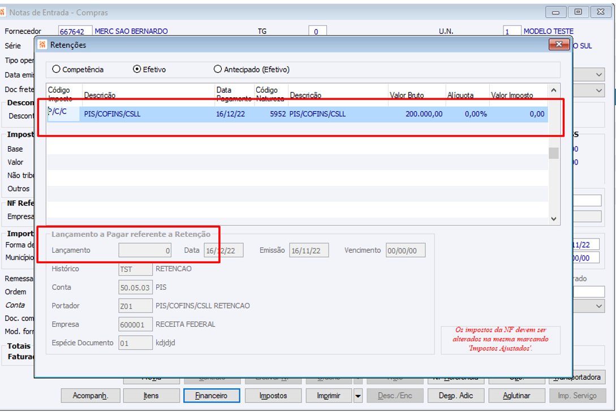Click MERC SAO BERNARDO supplier name
This screenshot has height=412, width=616.
131,32
